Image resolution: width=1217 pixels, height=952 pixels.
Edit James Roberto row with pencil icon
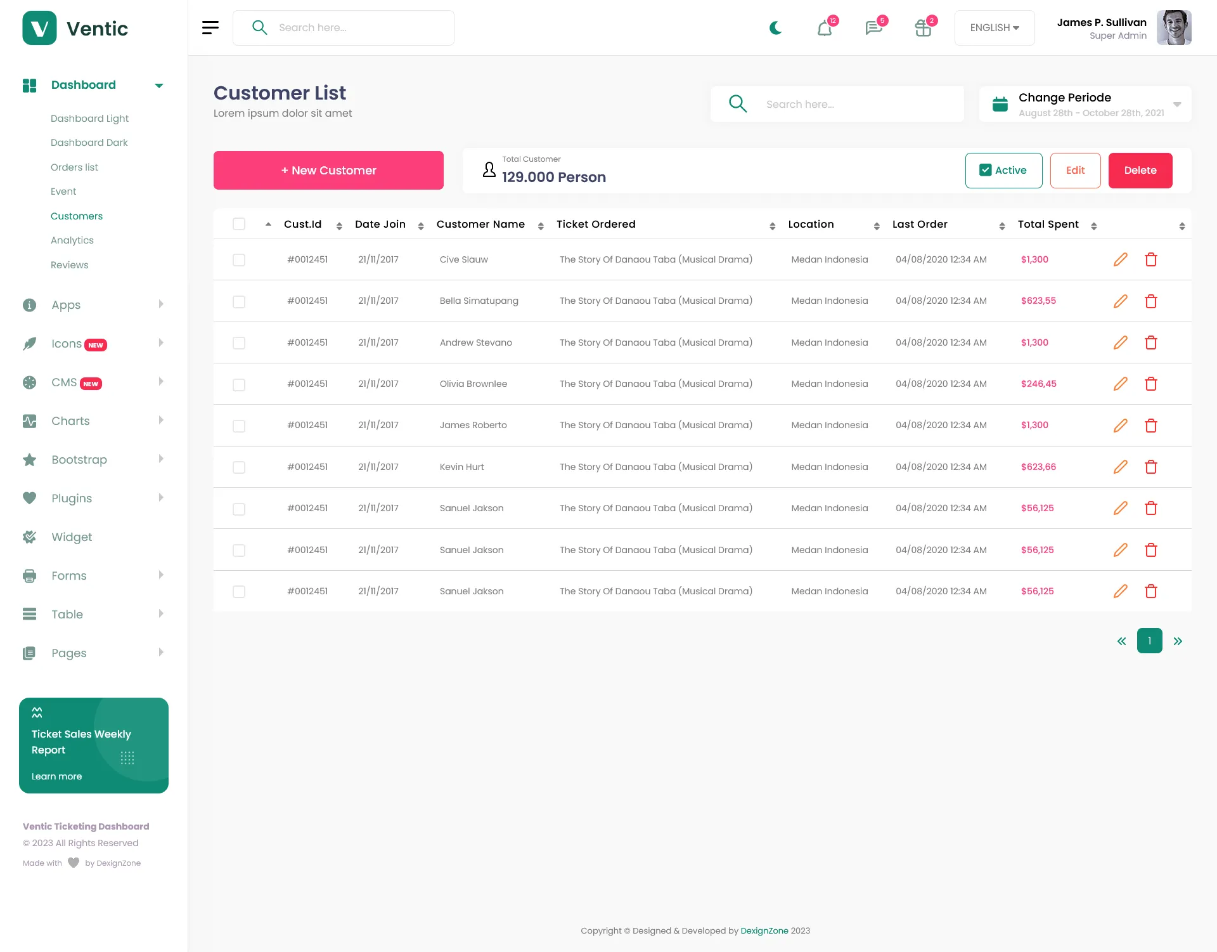point(1121,425)
